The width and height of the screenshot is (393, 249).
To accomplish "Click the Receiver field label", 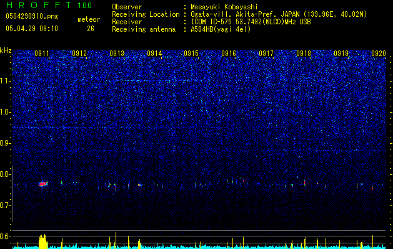I will [127, 22].
